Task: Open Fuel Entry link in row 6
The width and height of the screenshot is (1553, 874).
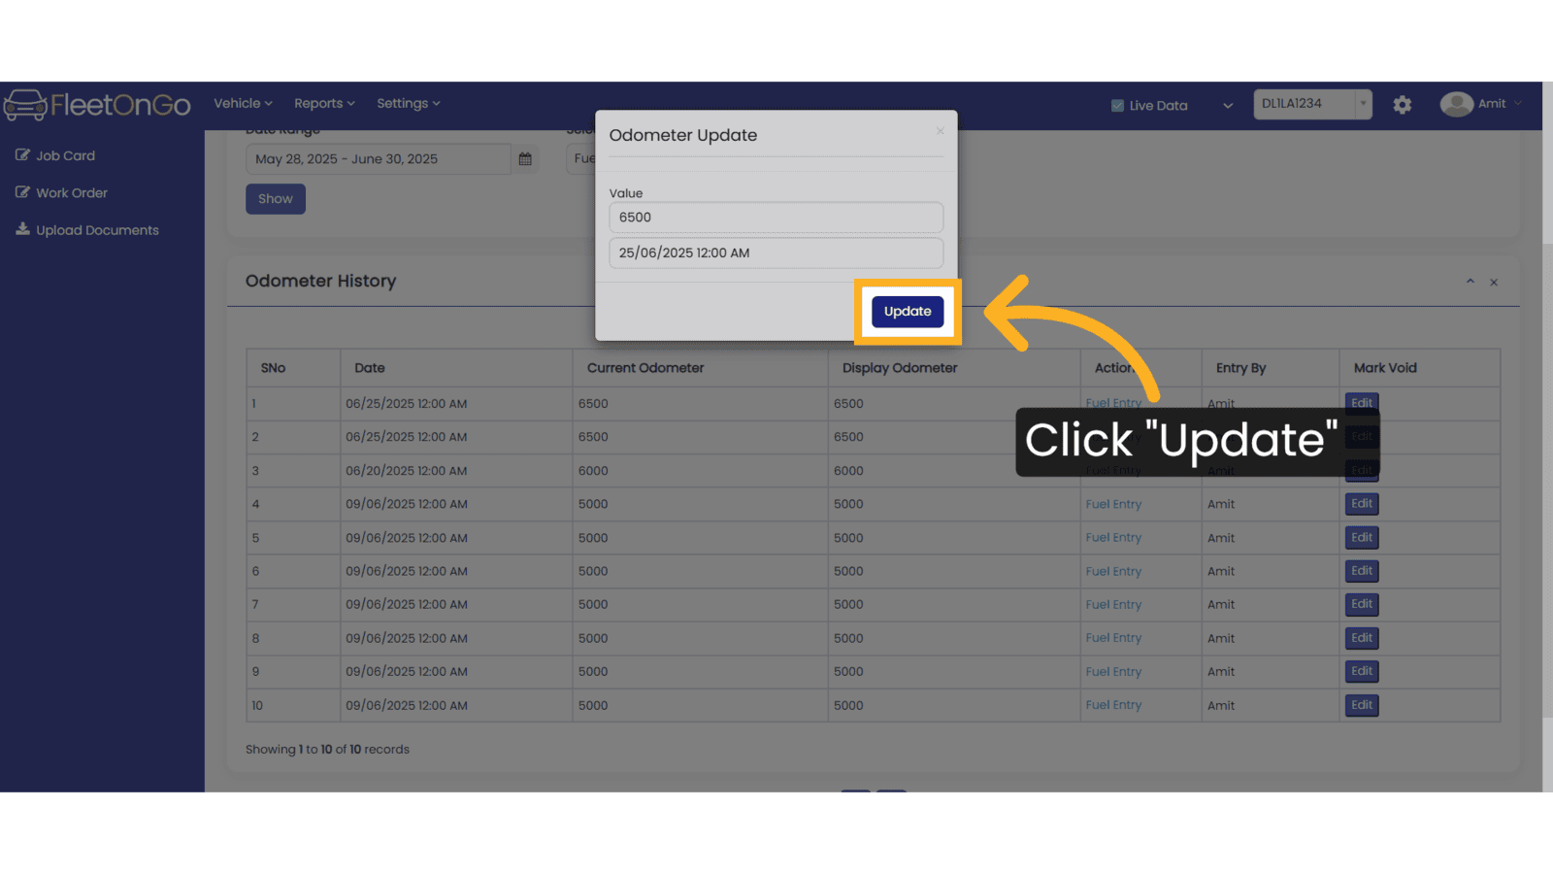Action: [x=1113, y=571]
